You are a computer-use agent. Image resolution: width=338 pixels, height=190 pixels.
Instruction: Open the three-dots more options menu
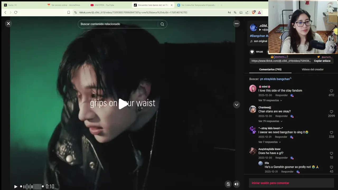pos(237,23)
